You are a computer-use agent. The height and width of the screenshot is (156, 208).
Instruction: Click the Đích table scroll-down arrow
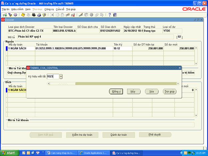pos(196,116)
